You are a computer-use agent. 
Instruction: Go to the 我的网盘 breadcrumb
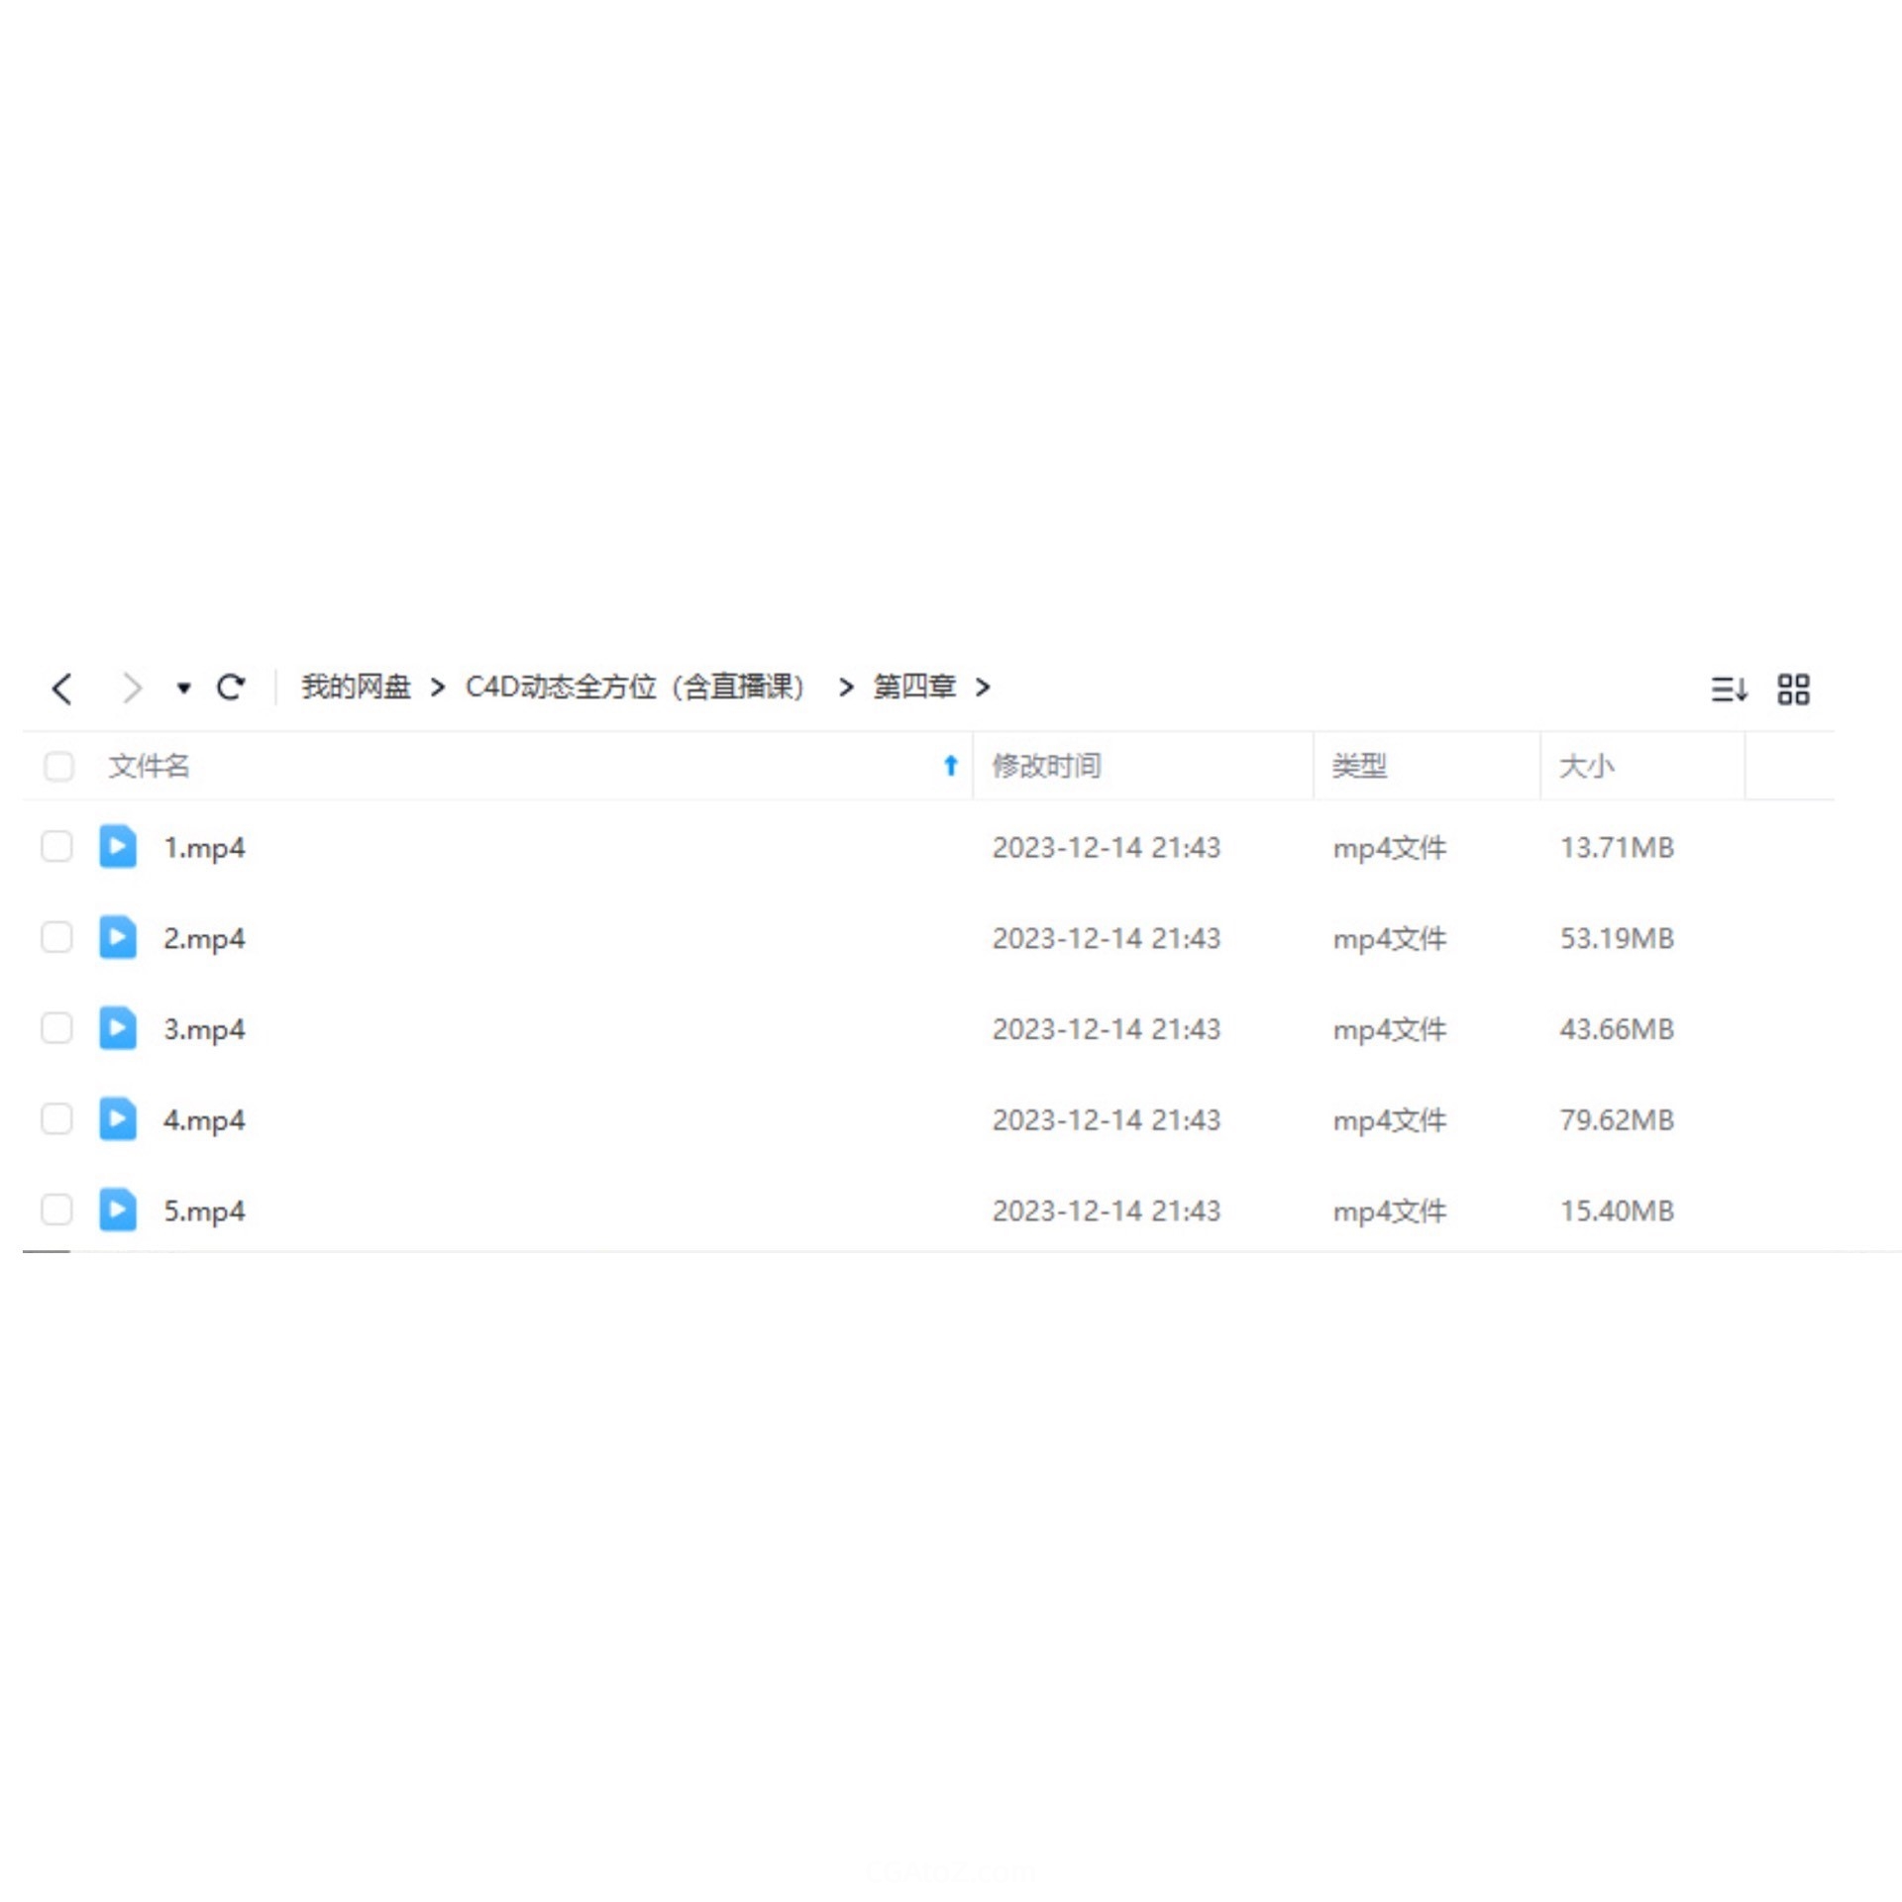pos(356,687)
